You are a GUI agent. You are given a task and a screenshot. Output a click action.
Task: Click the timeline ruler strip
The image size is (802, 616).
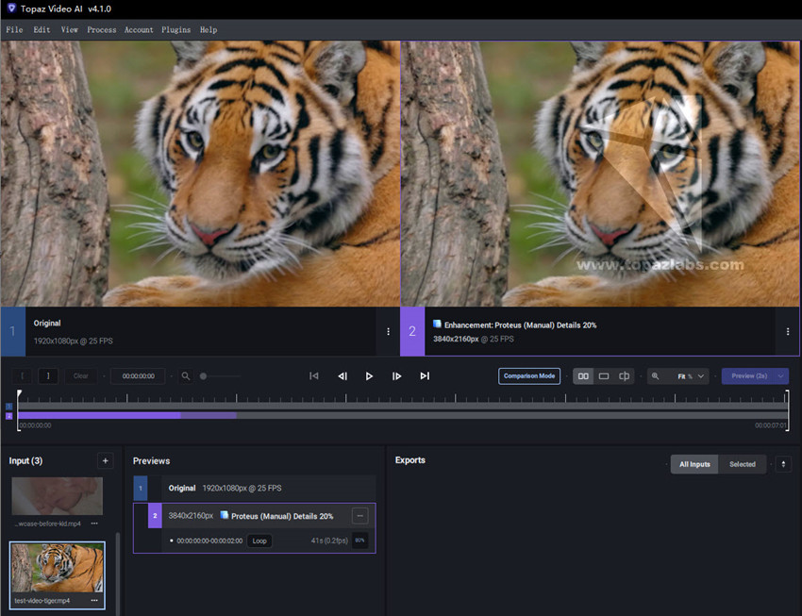403,398
